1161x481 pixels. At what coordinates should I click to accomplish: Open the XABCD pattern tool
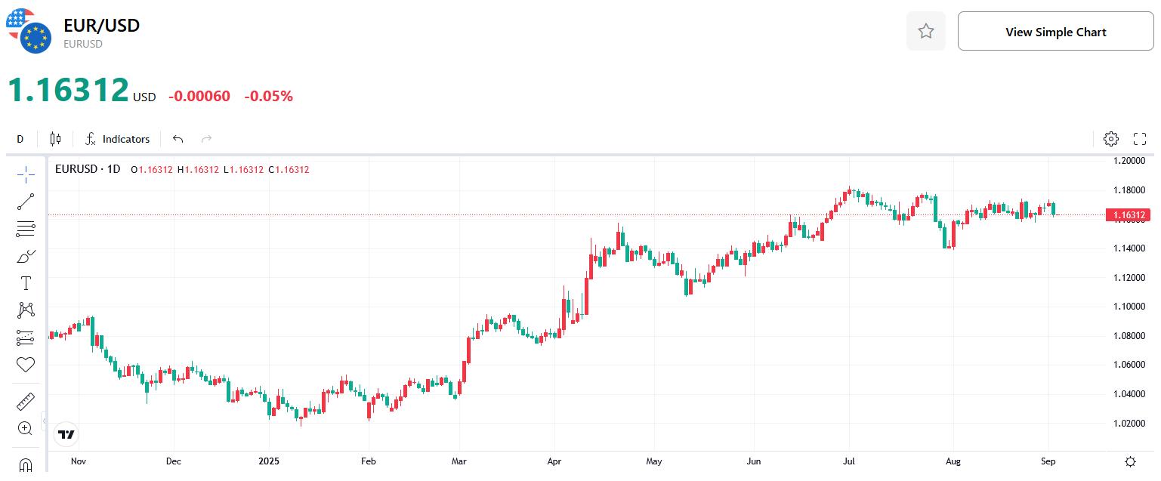click(x=25, y=310)
